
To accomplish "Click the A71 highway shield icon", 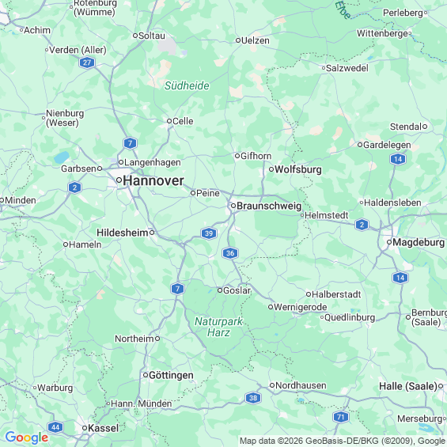I will coord(341,417).
